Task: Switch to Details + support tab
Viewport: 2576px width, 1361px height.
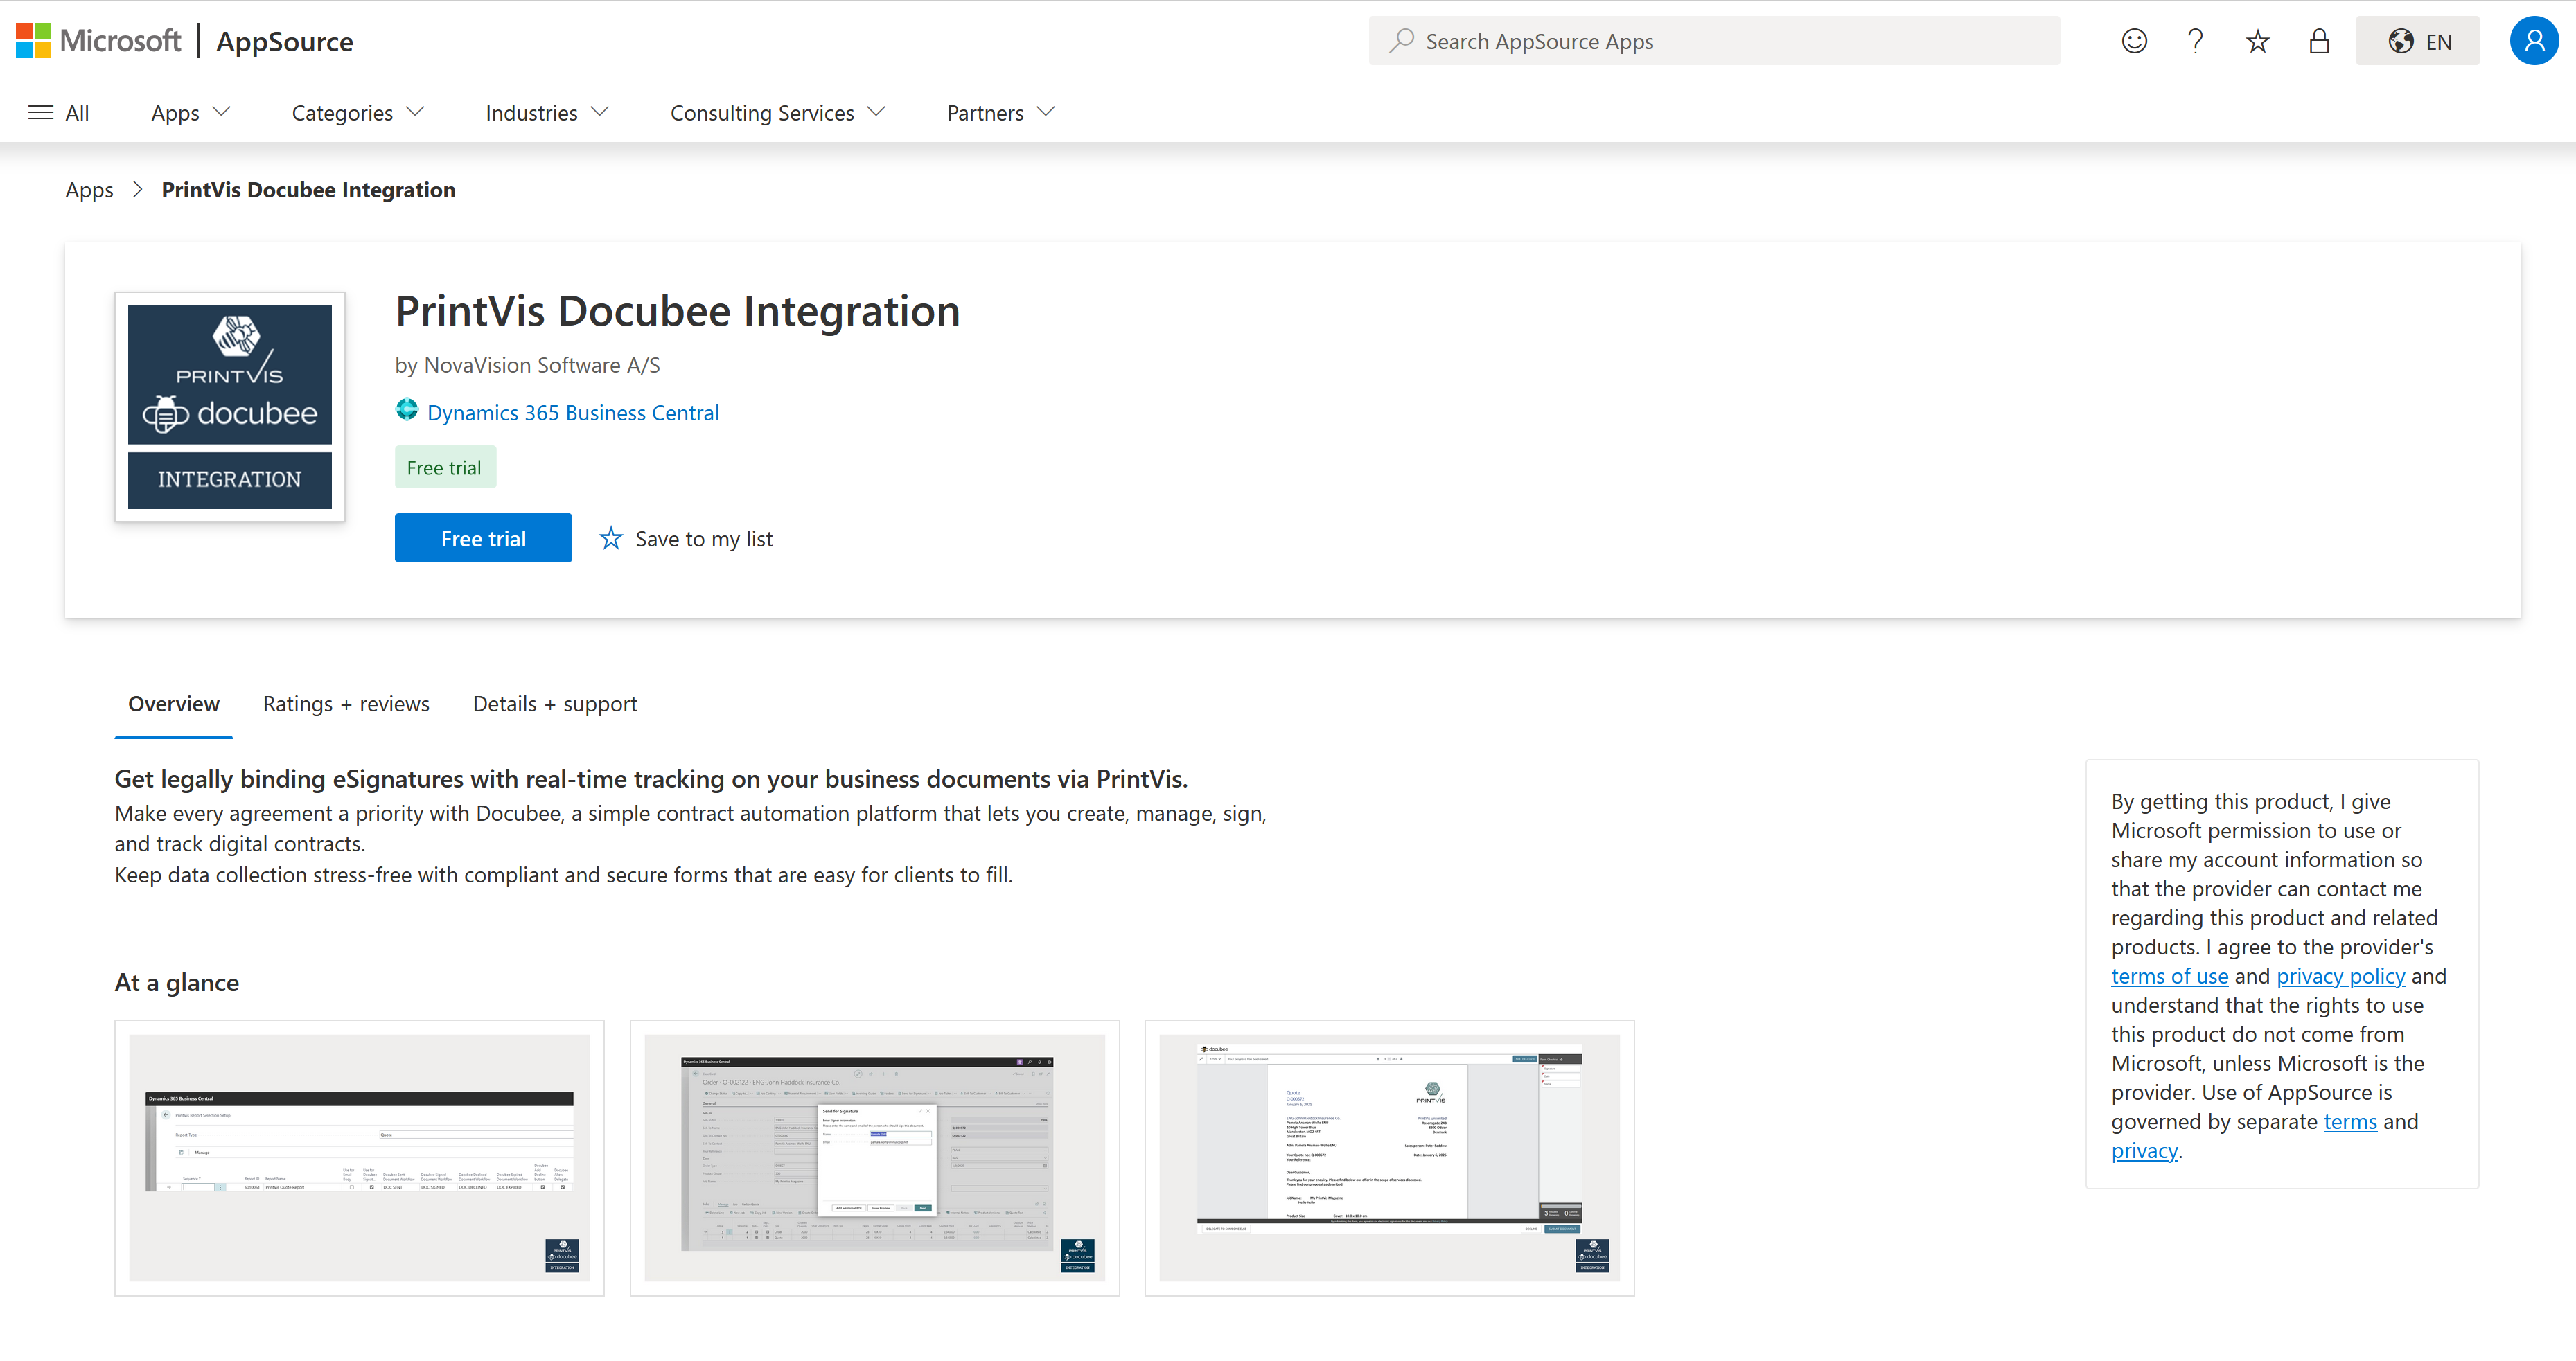Action: pyautogui.click(x=555, y=703)
